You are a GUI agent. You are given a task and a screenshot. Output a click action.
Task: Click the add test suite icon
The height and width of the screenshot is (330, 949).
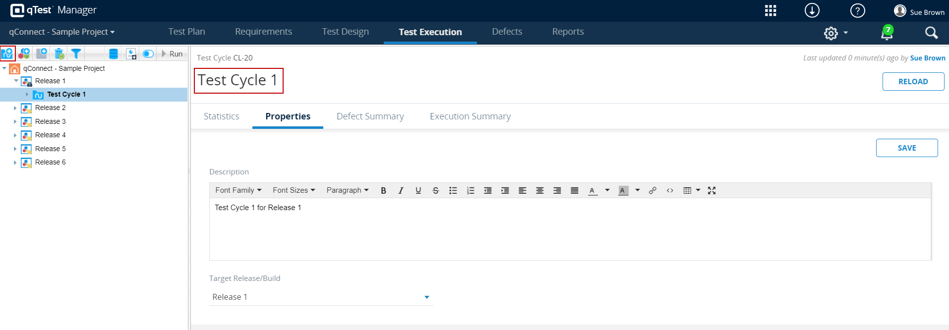42,54
